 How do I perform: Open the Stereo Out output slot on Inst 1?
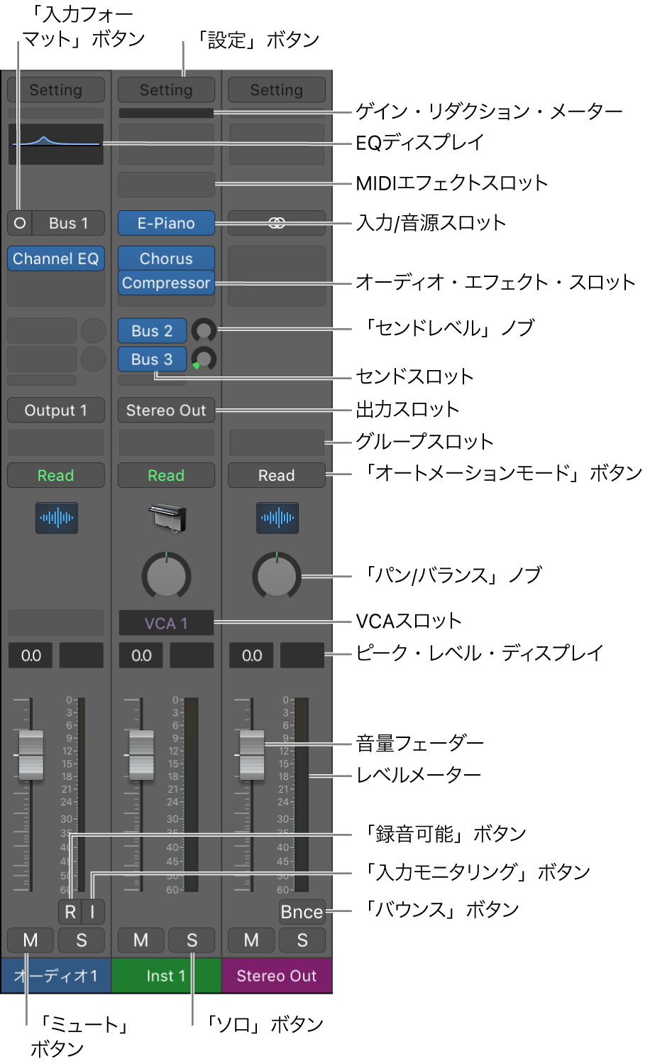(x=166, y=411)
